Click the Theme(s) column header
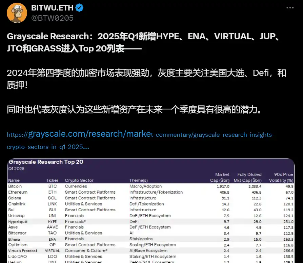 139,180
